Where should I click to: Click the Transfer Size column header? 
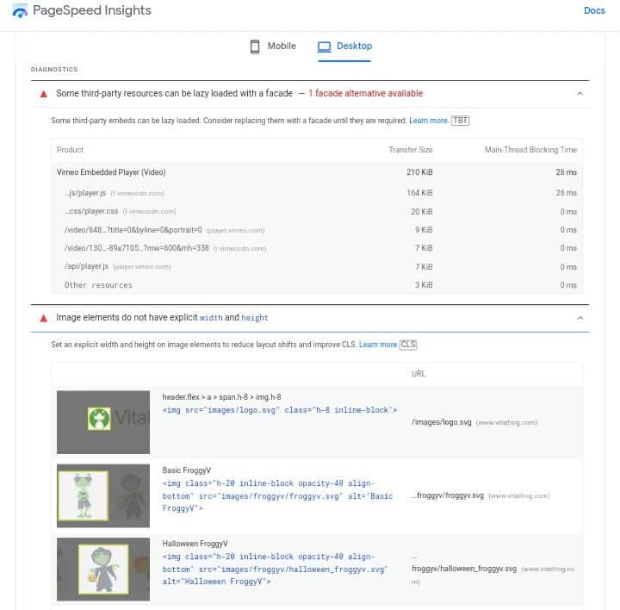(411, 150)
